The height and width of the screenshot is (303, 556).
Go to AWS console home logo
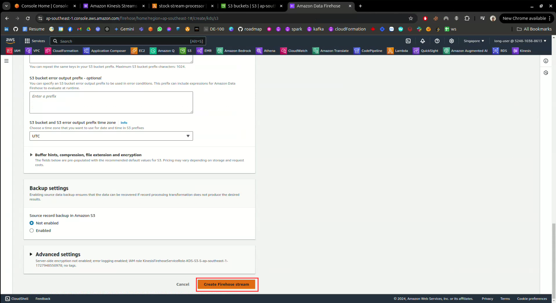point(10,41)
